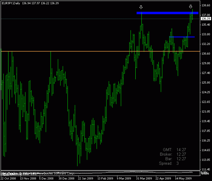Click the 125.80 price axis label

pyautogui.click(x=206, y=83)
